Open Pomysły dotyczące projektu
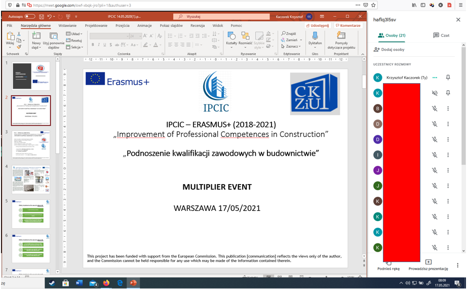467x289 pixels. [x=341, y=40]
